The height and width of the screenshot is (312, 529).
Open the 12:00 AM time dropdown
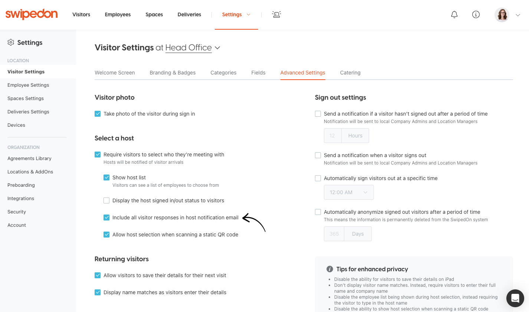349,192
